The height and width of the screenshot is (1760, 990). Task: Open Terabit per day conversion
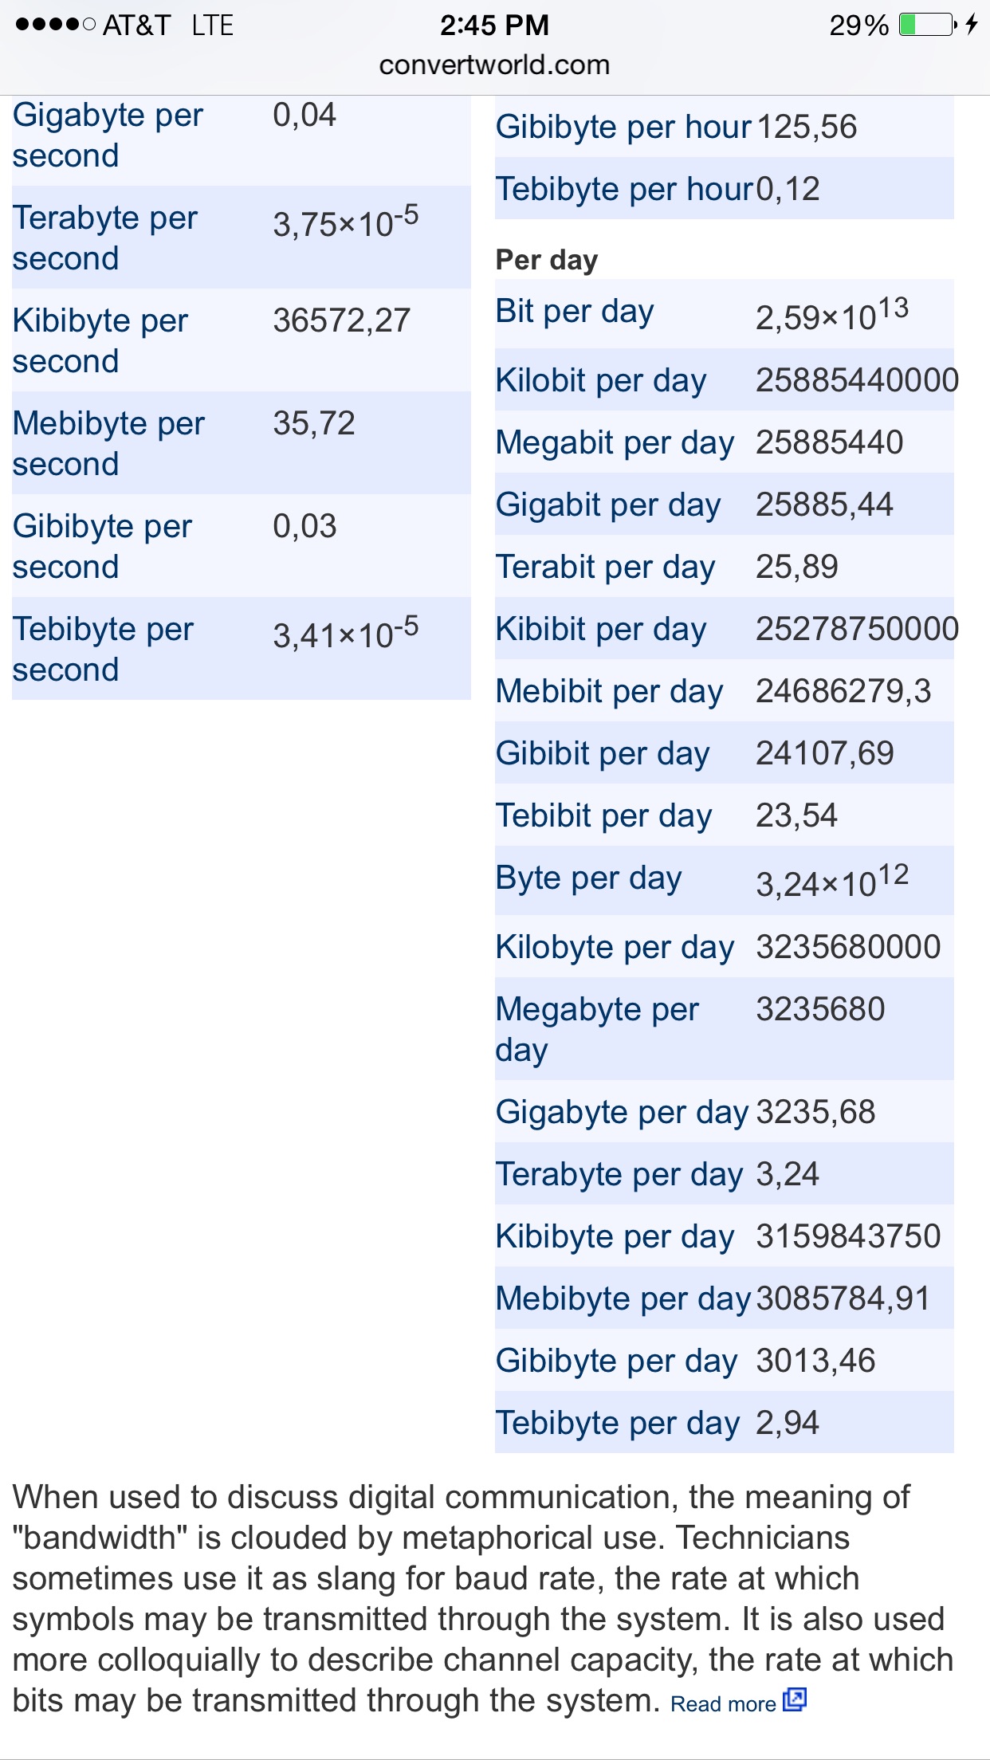click(x=605, y=567)
